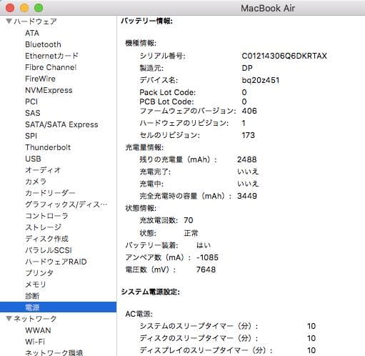The image size is (365, 356).
Task: Select SPI in the hardware list
Action: coord(31,136)
